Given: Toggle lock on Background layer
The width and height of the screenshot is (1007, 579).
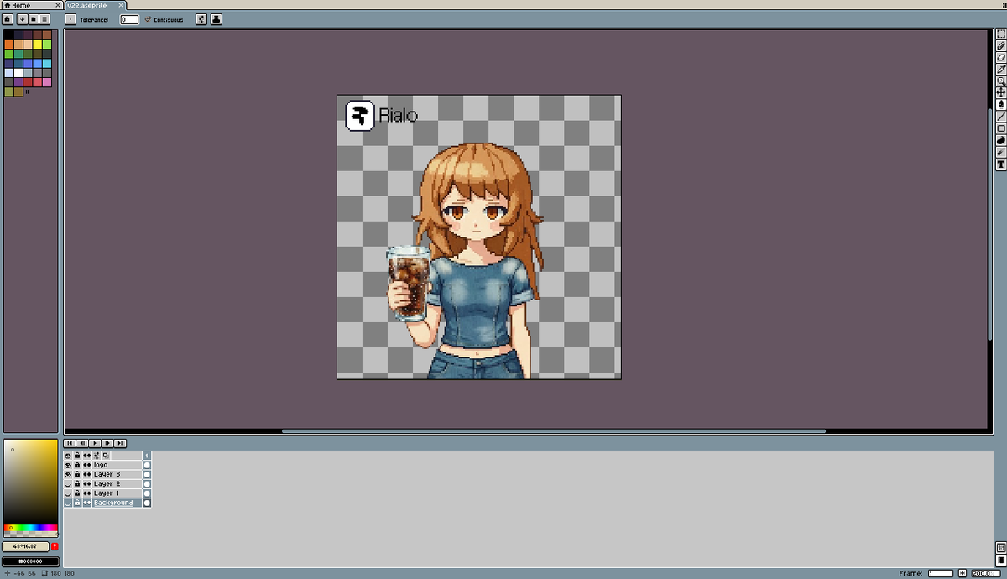Looking at the screenshot, I should (77, 503).
